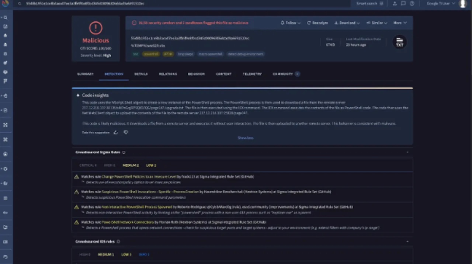
Task: Filter Sigma rules by CRITICAL 0
Action: point(88,166)
